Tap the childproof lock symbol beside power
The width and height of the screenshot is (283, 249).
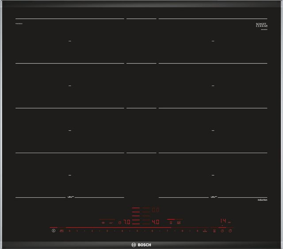pyautogui.click(x=61, y=231)
